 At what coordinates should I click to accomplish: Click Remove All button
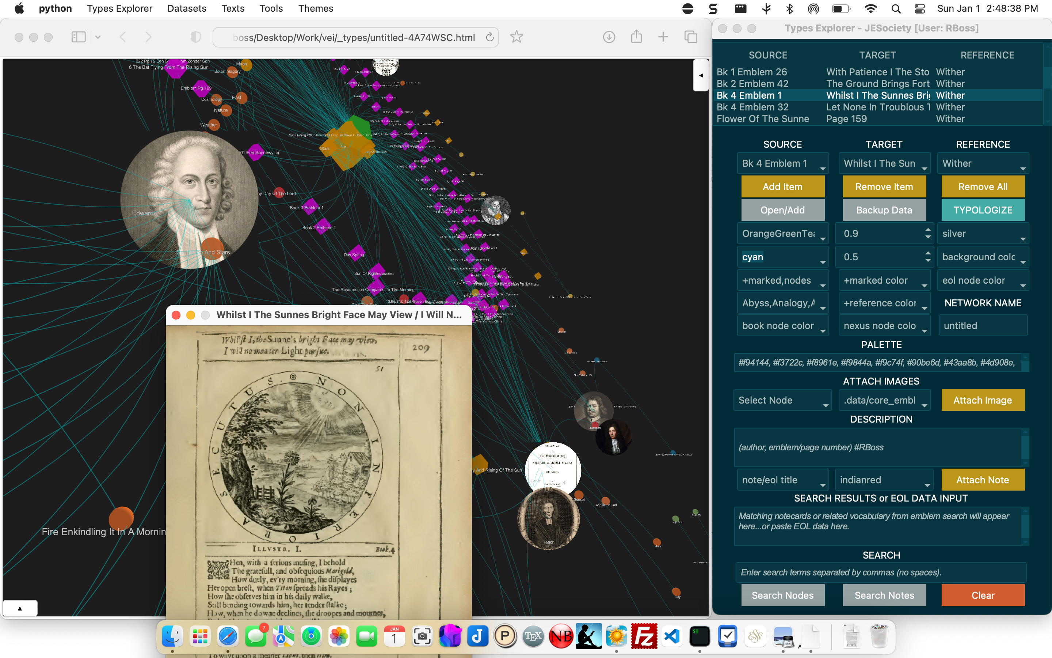[x=983, y=187]
